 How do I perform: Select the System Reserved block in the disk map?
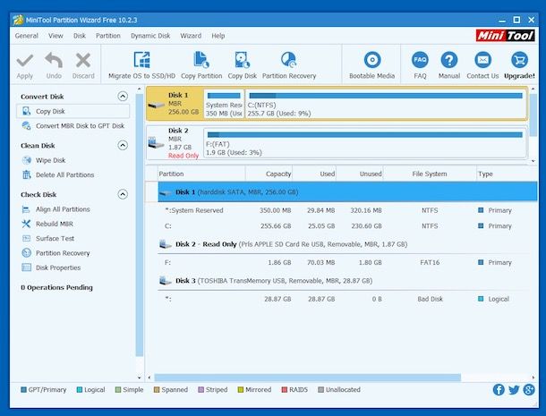(224, 104)
